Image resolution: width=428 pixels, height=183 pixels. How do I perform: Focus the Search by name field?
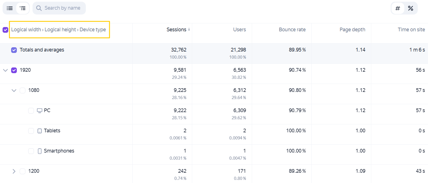click(59, 8)
